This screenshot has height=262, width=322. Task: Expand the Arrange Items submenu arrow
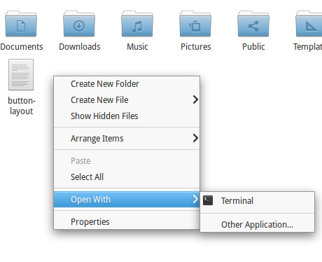195,138
